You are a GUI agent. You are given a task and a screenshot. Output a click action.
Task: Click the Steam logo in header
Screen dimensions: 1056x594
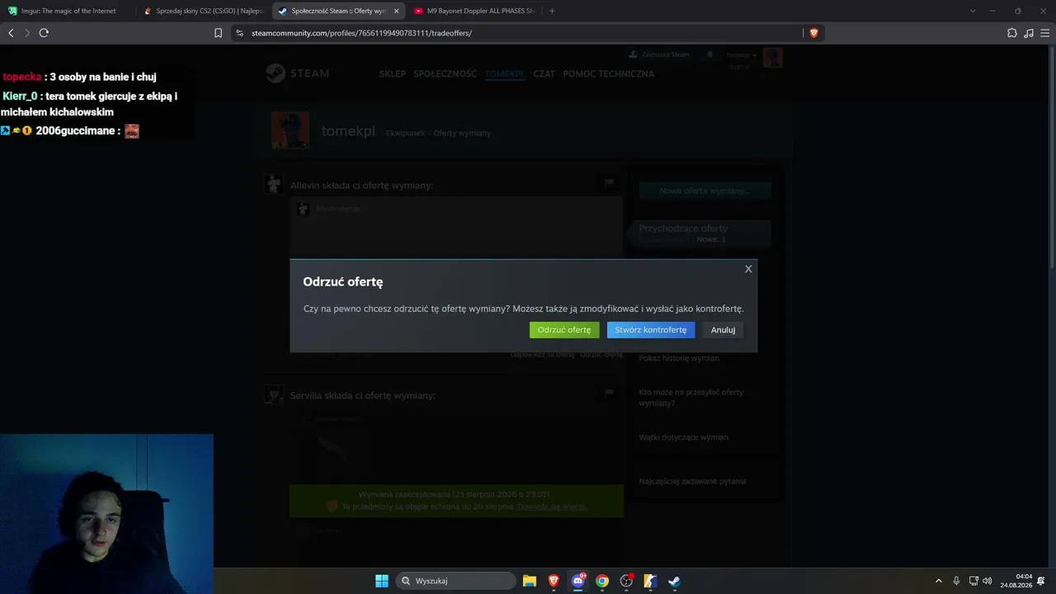coord(297,73)
